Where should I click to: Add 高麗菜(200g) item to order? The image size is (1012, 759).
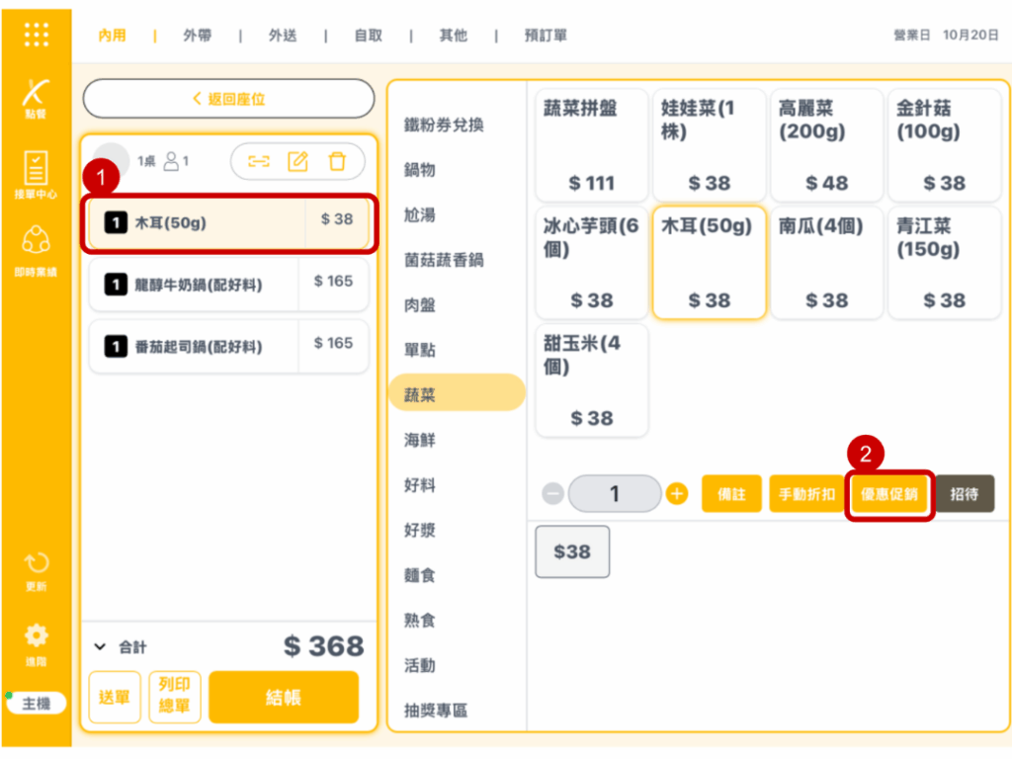point(826,144)
